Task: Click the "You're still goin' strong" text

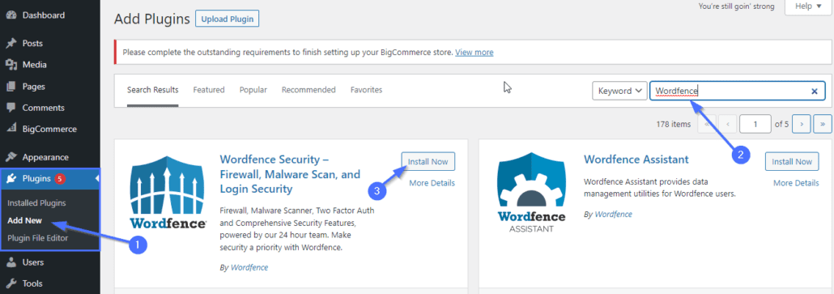Action: point(736,6)
